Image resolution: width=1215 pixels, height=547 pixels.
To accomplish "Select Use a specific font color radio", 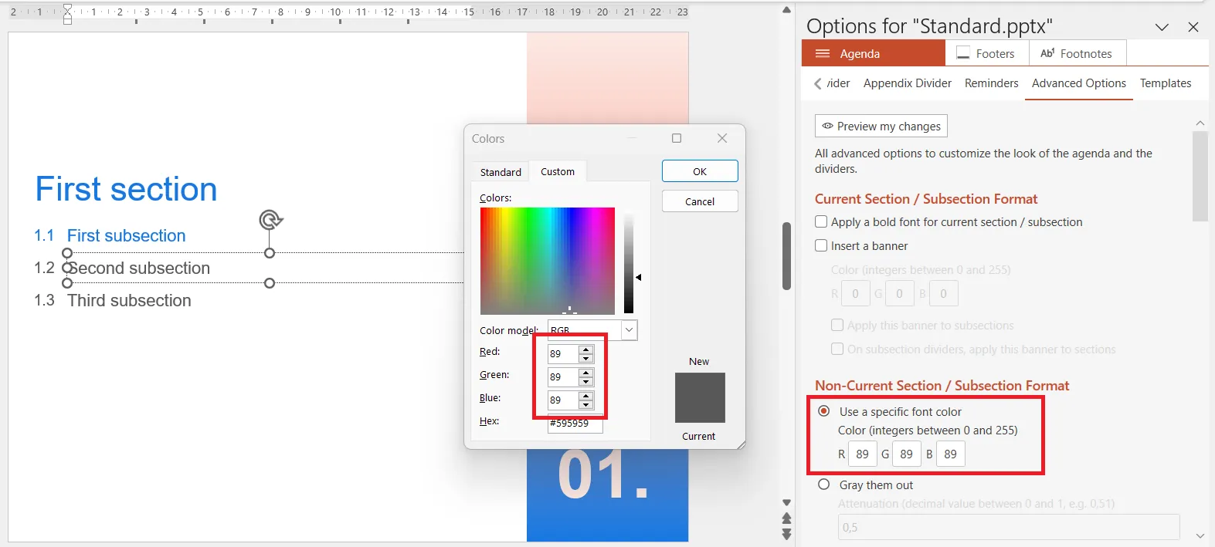I will (824, 411).
